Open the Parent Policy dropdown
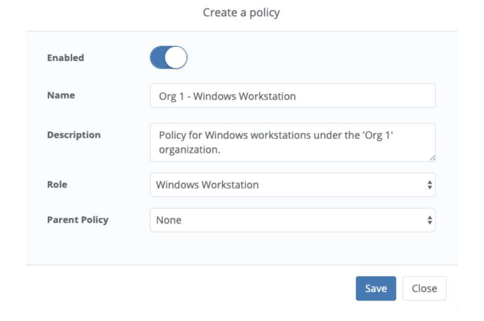Image resolution: width=484 pixels, height=321 pixels. tap(292, 220)
